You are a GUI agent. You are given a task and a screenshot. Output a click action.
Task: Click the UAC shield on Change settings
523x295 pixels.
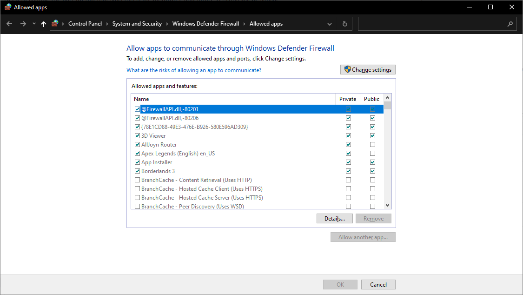point(347,69)
